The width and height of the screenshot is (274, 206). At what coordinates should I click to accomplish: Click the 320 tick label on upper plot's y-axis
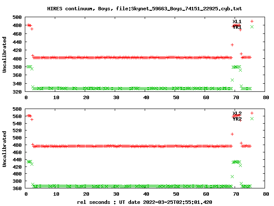click(x=17, y=92)
